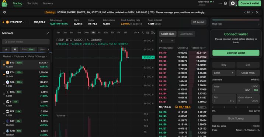This screenshot has height=137, width=264.
Task: Toggle the favorite star on the ETH row
Action: tap(4, 75)
